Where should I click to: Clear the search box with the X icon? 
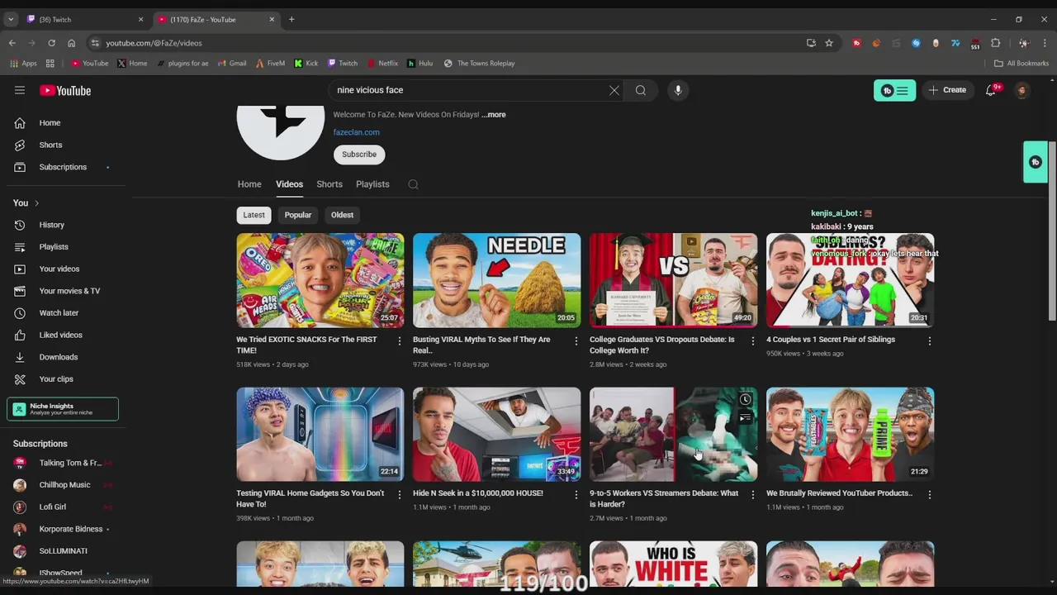[614, 90]
